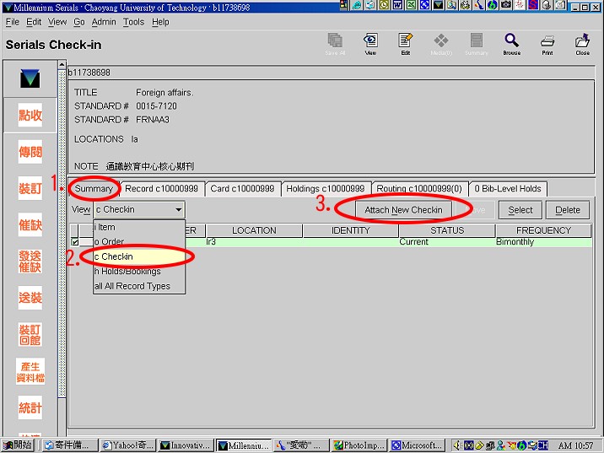Screen dimensions: 604x453
Task: Click the Print toolbar icon
Action: [x=547, y=43]
